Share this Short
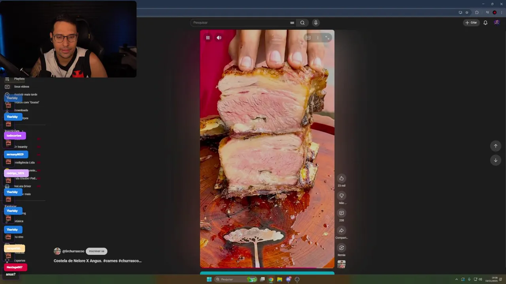Viewport: 506px width, 284px height. pos(342,230)
